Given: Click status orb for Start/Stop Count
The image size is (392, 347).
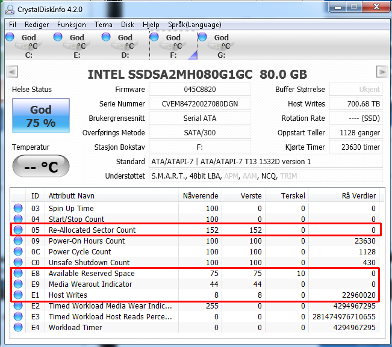Looking at the screenshot, I should pos(18,219).
